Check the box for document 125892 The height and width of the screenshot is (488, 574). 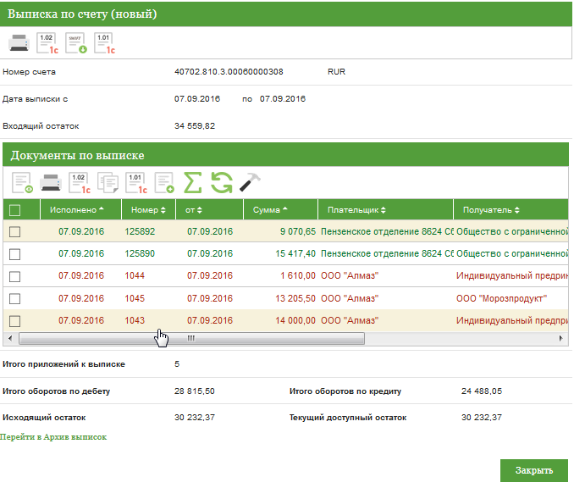point(14,231)
